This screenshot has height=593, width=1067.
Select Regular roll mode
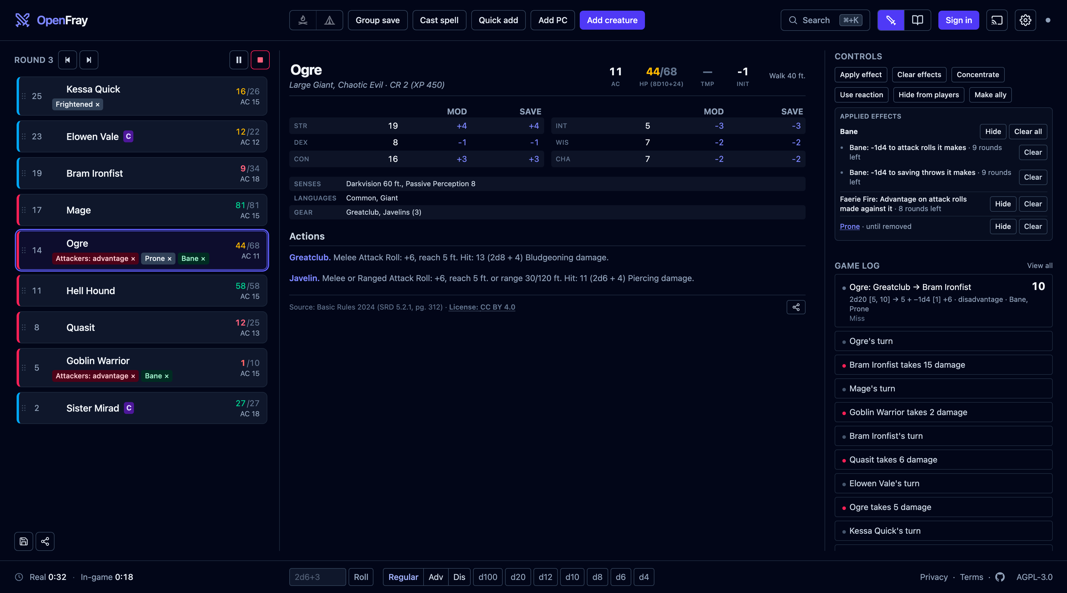403,577
